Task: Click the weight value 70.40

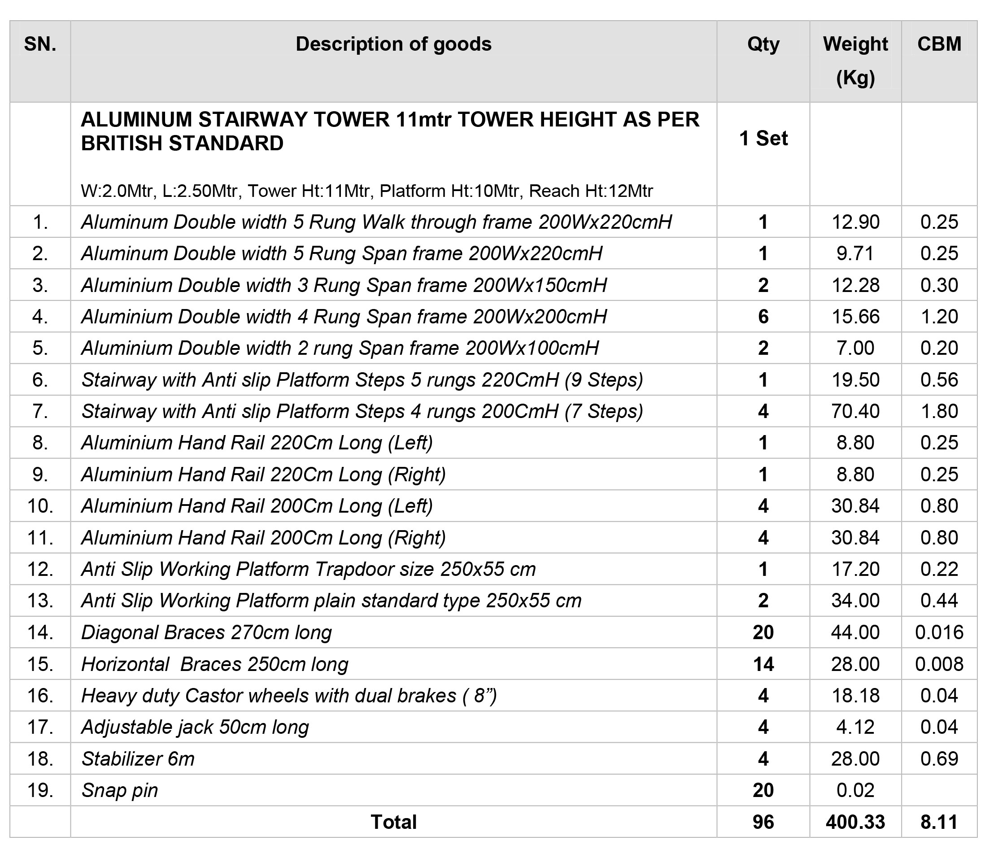Action: (855, 411)
